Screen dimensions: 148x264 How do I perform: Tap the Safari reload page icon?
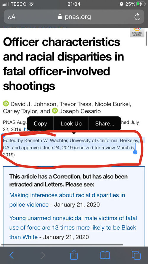coord(137,17)
